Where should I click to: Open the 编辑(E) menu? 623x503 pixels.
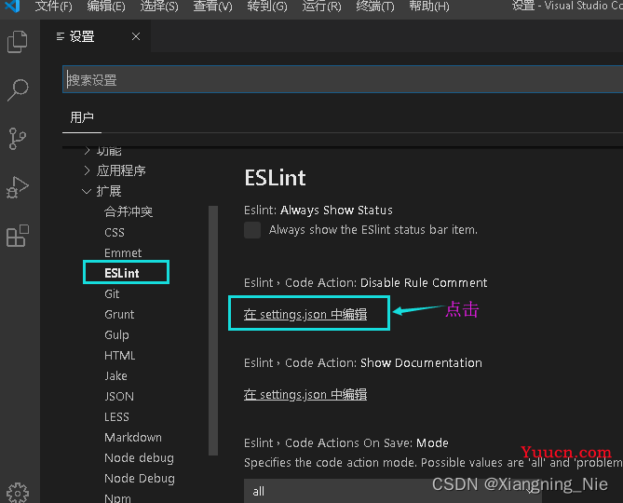tap(106, 6)
